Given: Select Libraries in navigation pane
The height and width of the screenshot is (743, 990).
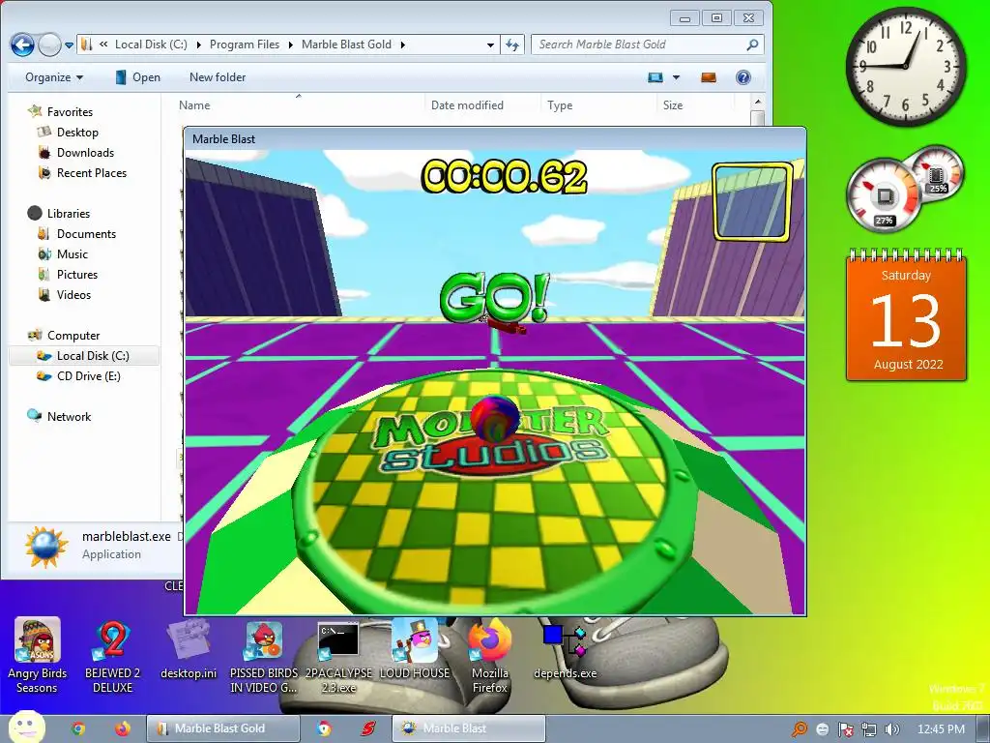Looking at the screenshot, I should point(59,213).
